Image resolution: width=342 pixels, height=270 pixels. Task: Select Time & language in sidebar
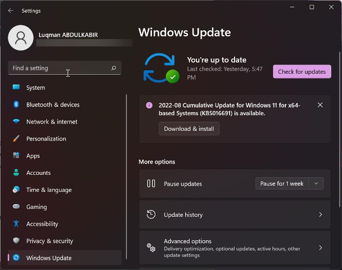click(x=49, y=190)
